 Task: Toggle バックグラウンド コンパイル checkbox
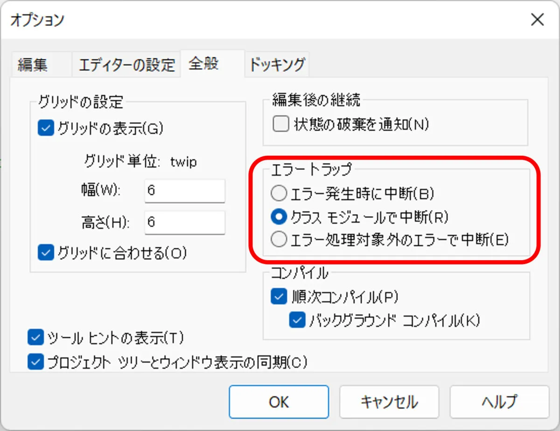click(297, 320)
